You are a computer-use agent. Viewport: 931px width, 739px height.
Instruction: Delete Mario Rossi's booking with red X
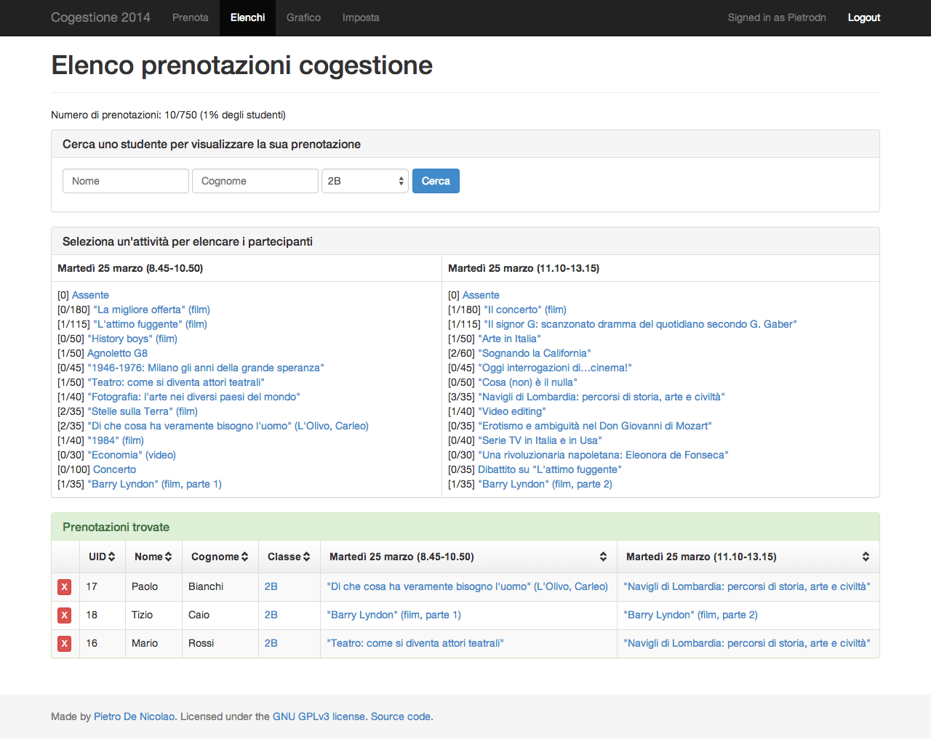(65, 644)
